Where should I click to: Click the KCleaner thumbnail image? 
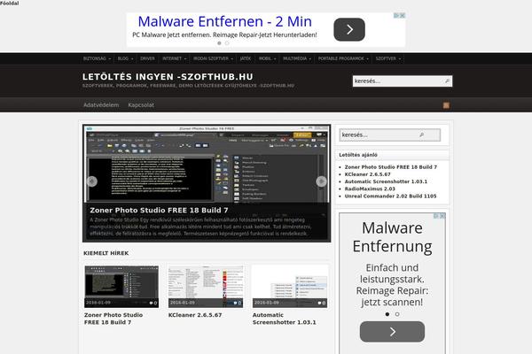tap(206, 287)
